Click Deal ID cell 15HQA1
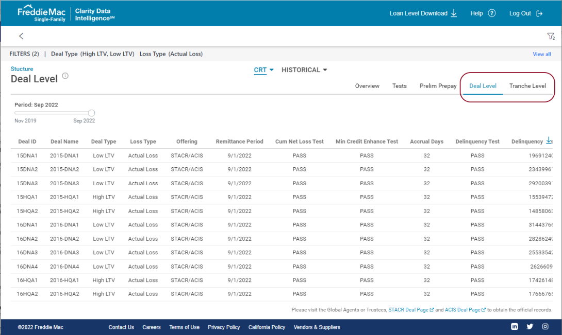Screen dimensions: 562x335 pos(27,197)
